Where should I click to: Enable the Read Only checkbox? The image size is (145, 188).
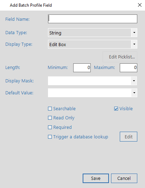(50, 118)
